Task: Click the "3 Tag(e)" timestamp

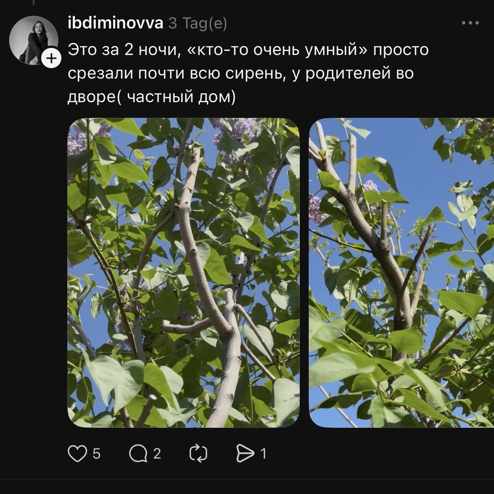Action: (x=198, y=24)
